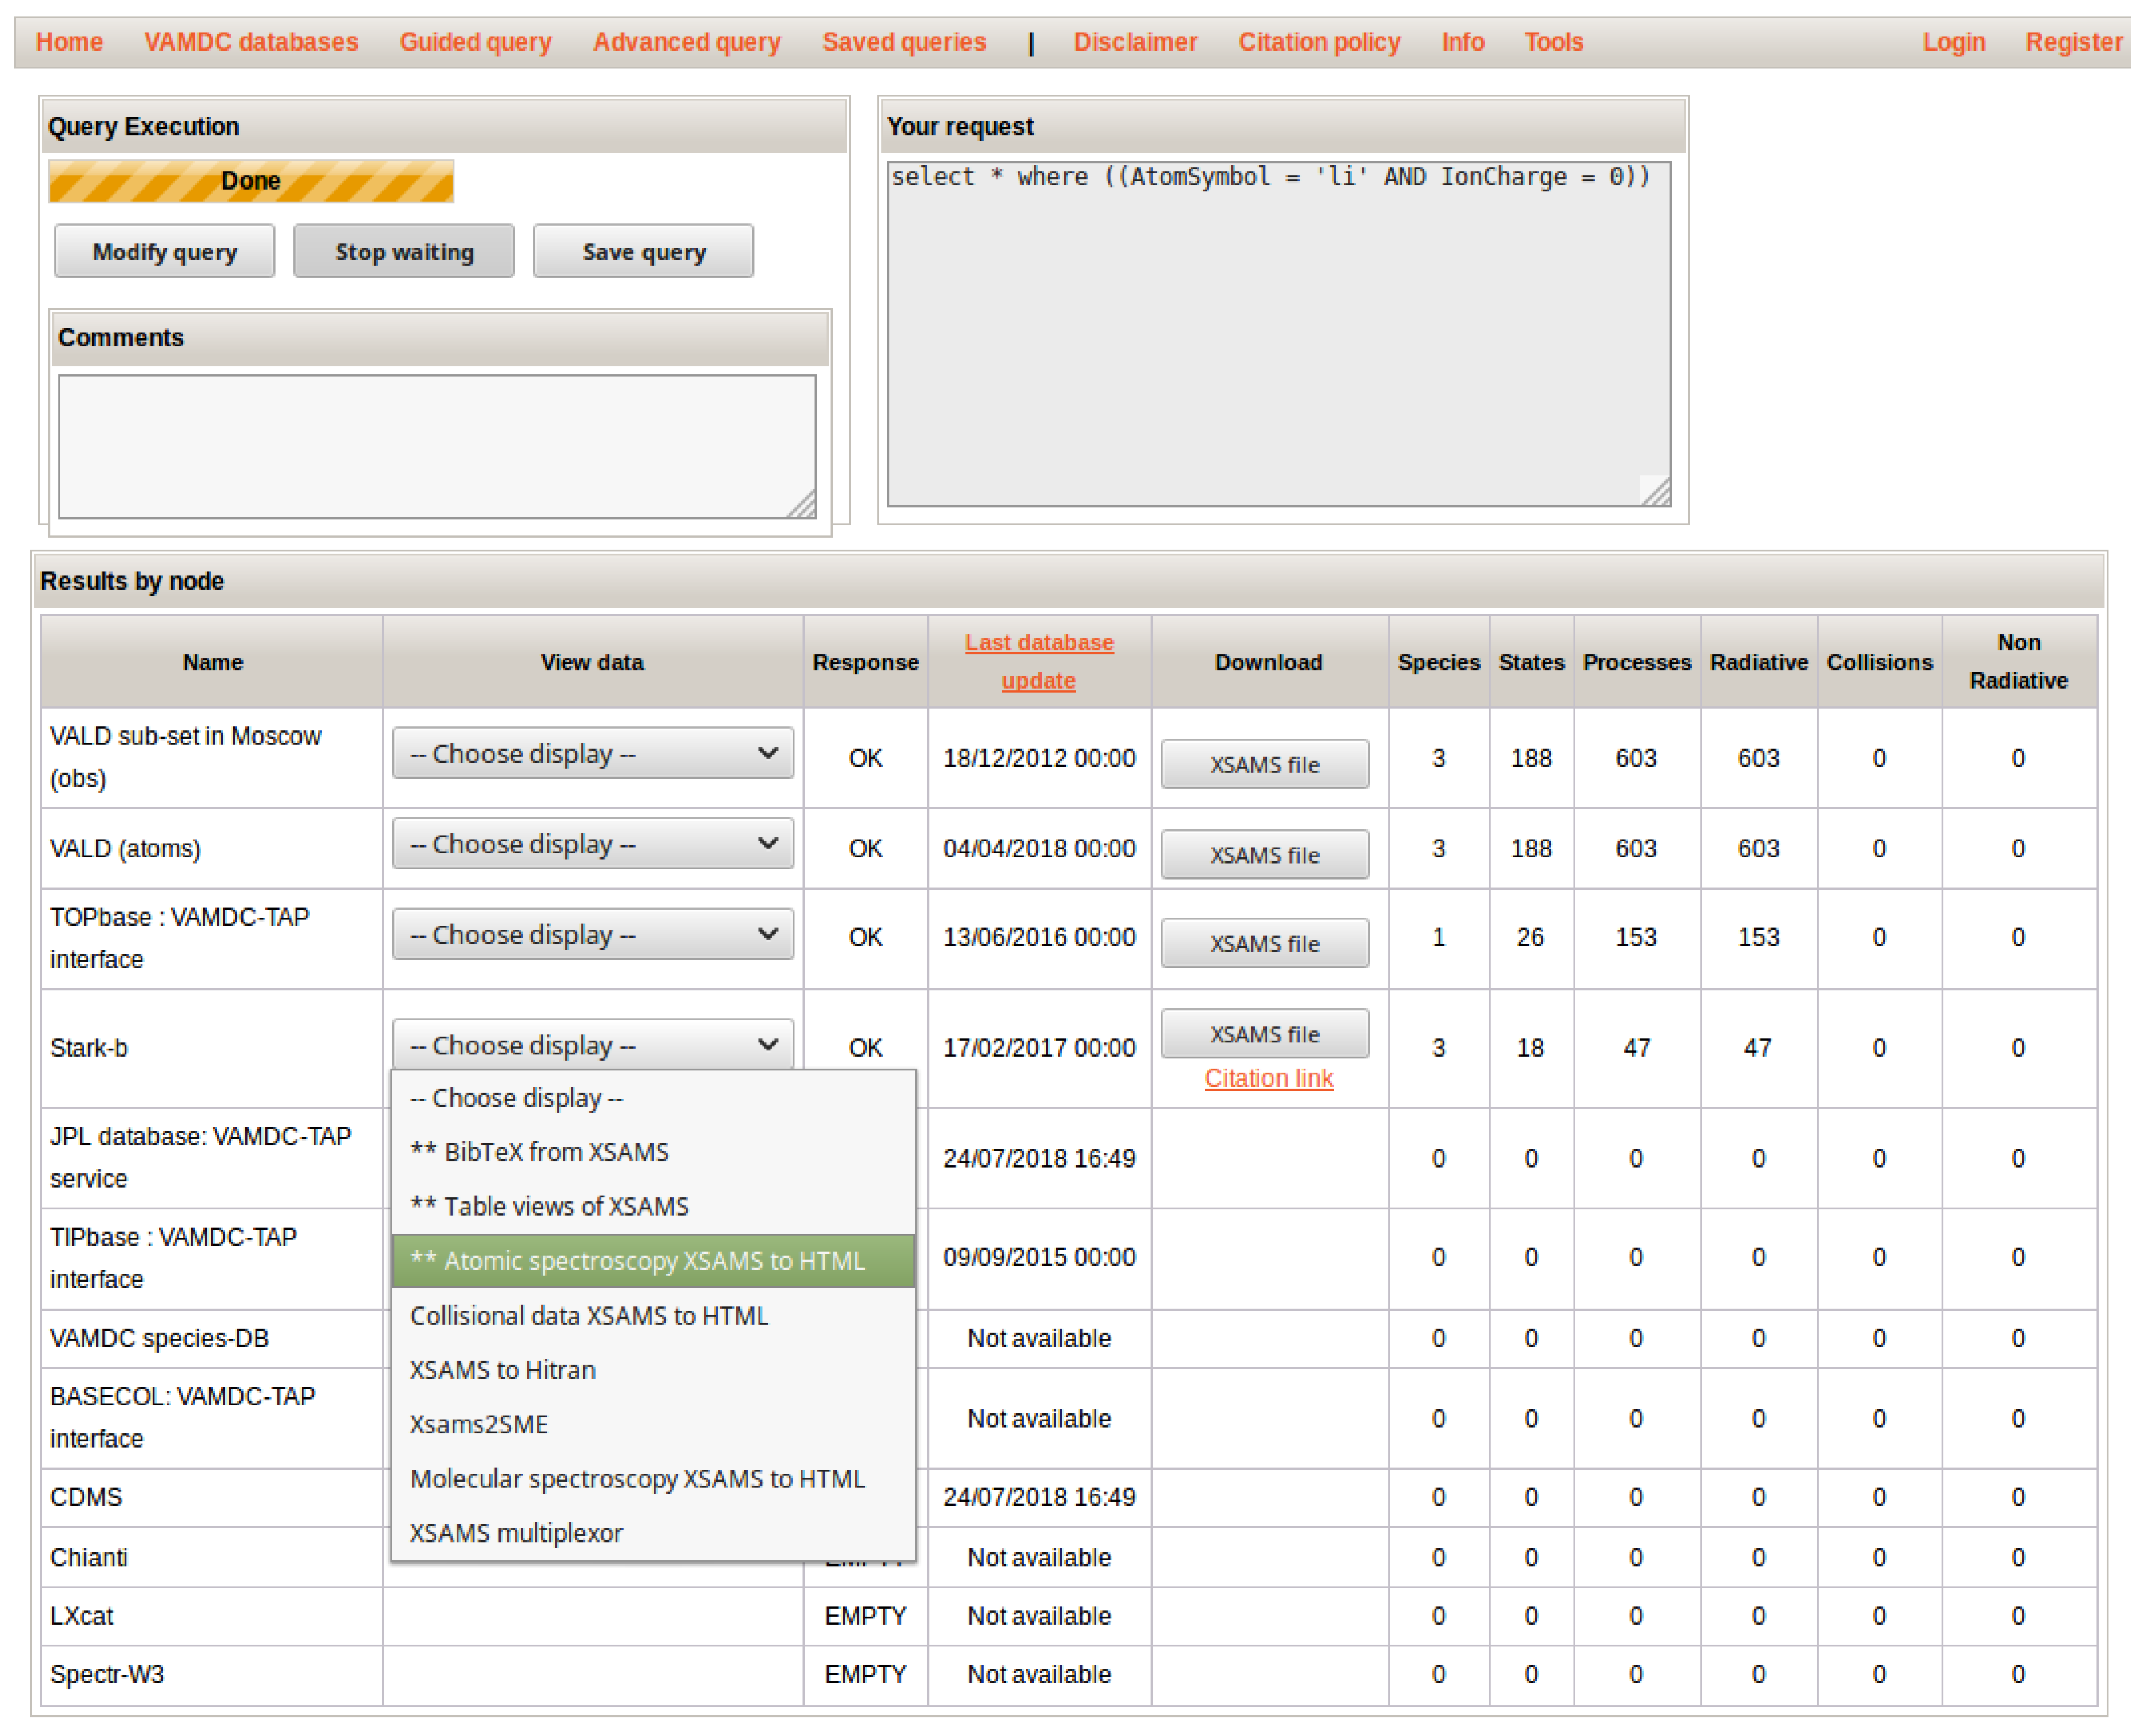
Task: Click inside the Comments text area
Action: pos(437,446)
